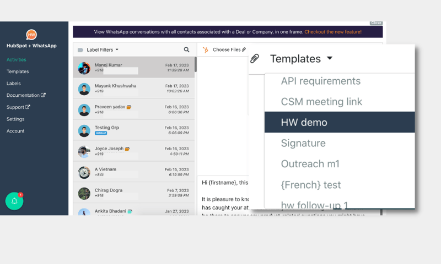Click the large paperclip attachment icon
Viewport: 441px width, 264px height.
255,58
